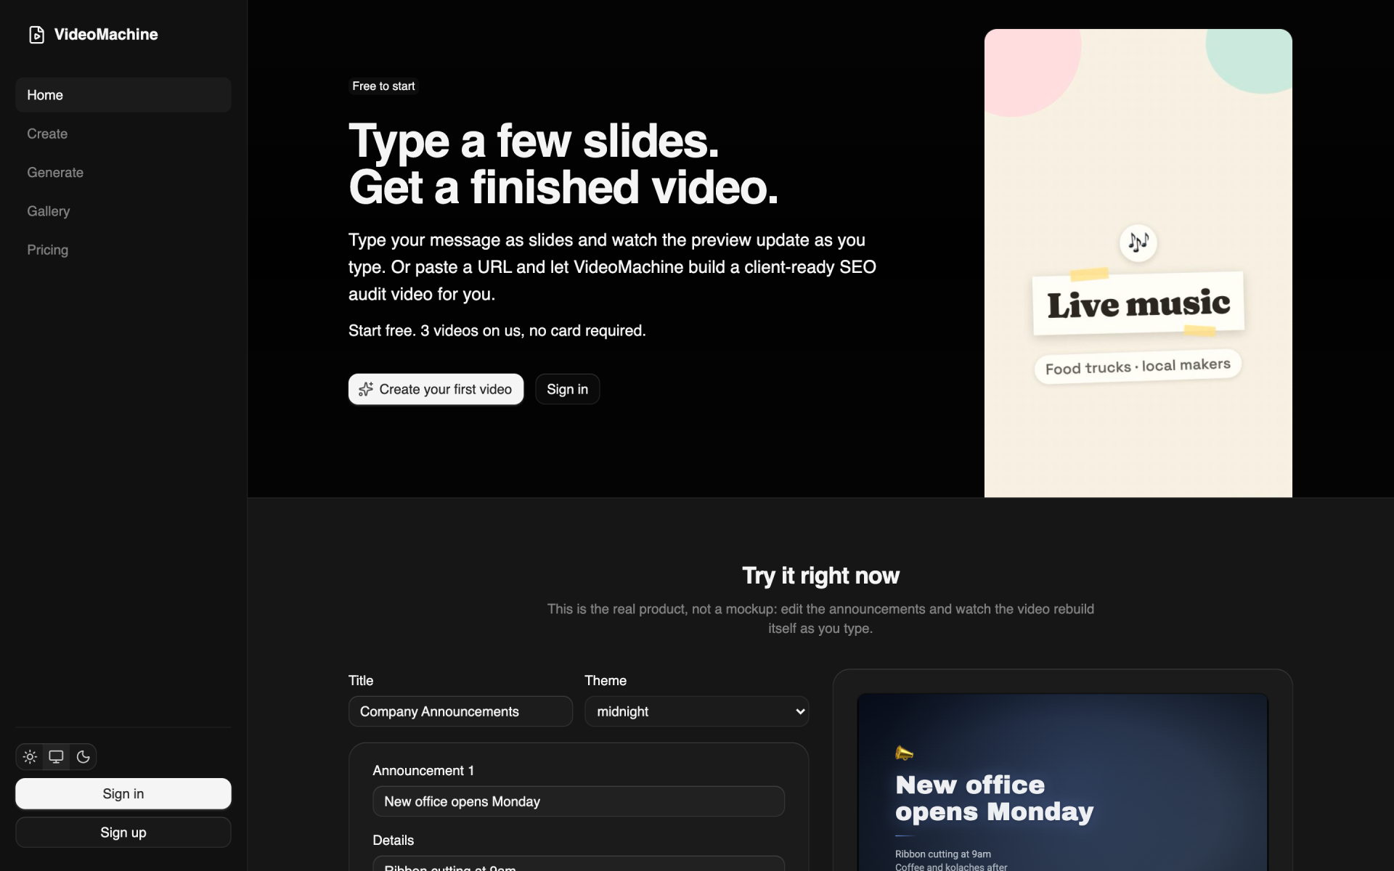Switch to light theme sun icon

point(30,757)
